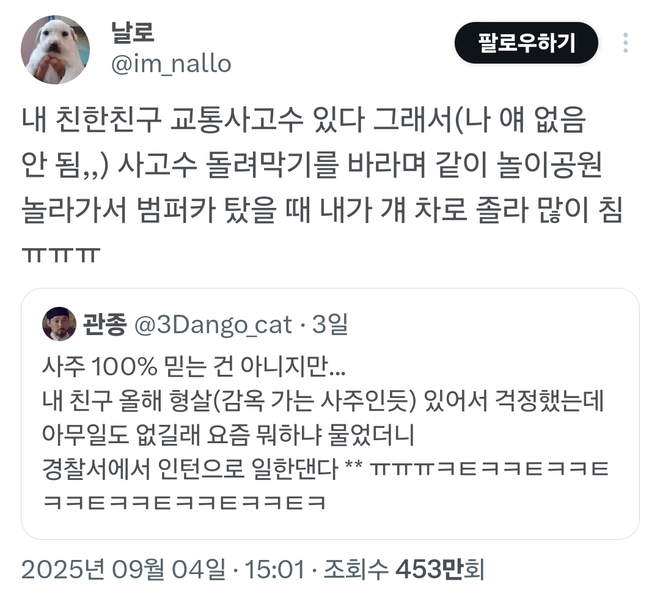Follow the account with 팔로우하기 button

click(526, 43)
